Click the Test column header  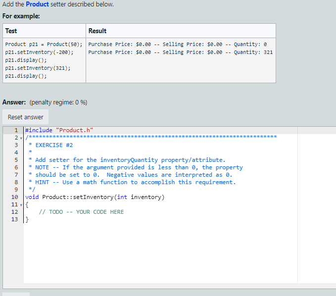point(11,31)
